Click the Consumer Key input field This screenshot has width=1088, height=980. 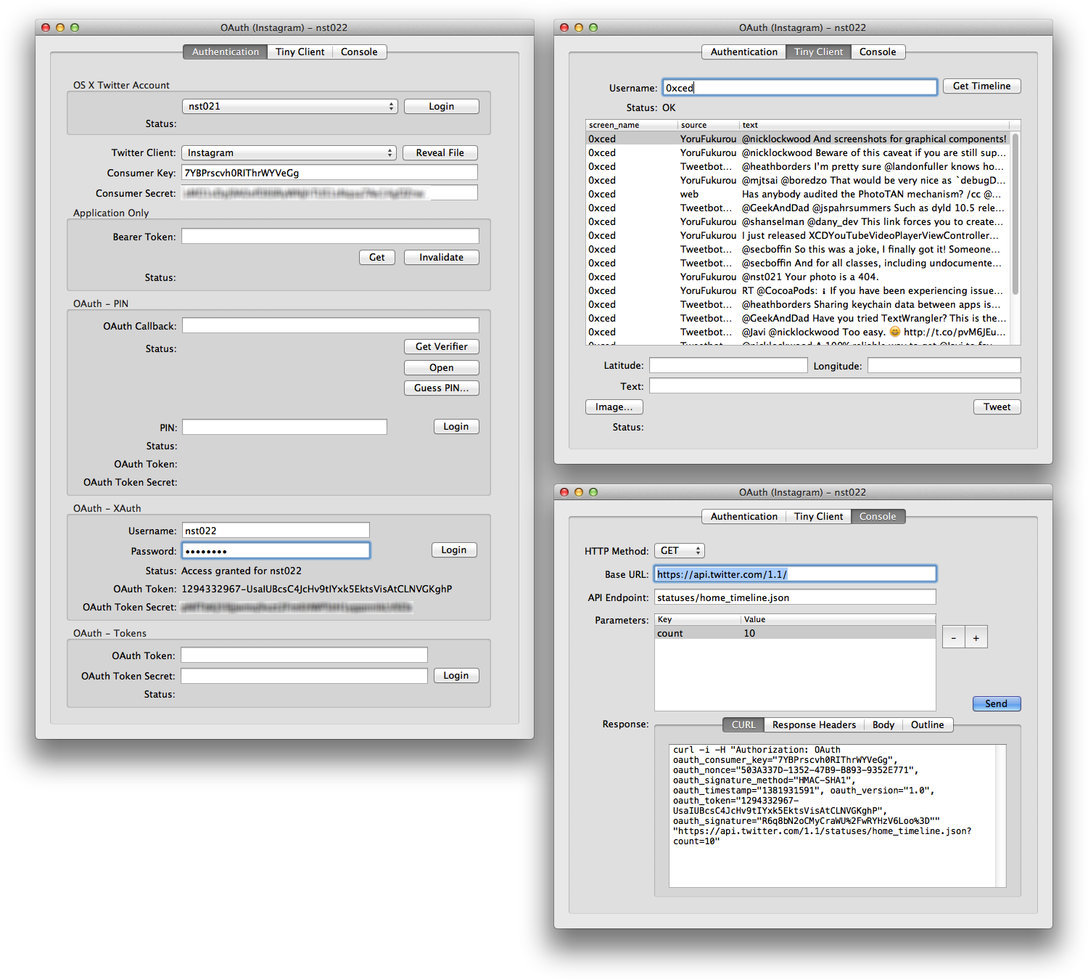(x=329, y=173)
